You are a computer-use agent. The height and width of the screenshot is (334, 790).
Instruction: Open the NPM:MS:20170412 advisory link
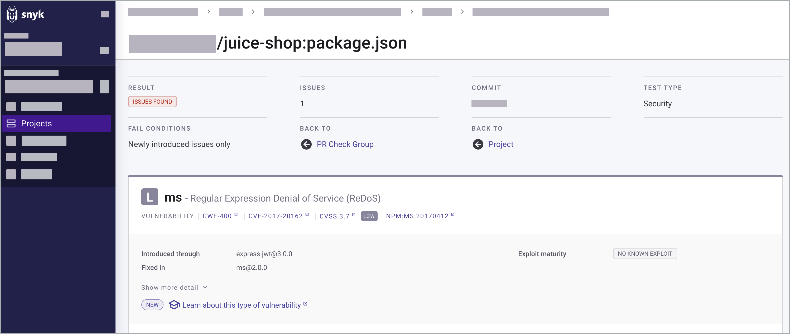point(417,216)
